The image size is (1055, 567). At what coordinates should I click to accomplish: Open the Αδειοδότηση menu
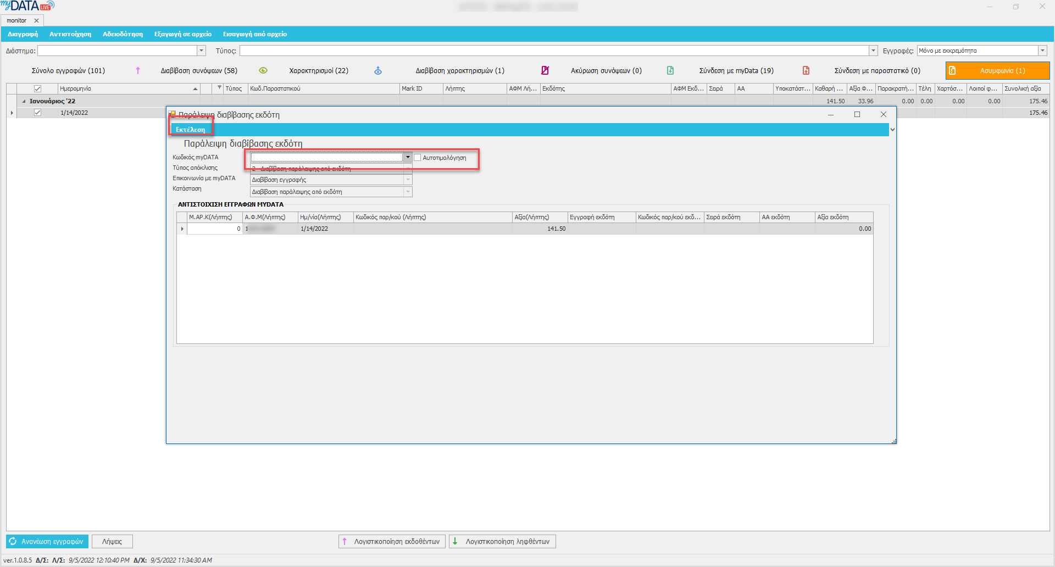coord(123,34)
